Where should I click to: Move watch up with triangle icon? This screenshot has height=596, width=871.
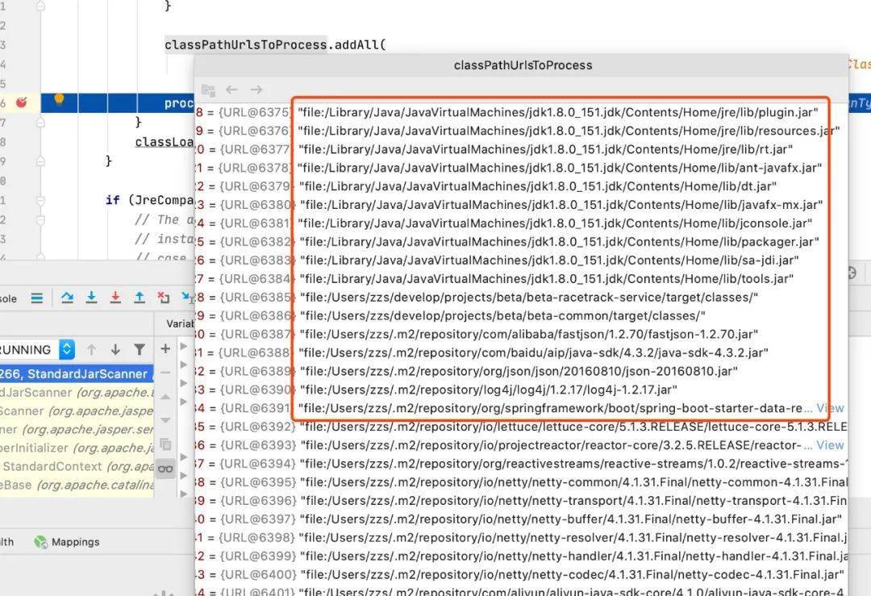[165, 397]
